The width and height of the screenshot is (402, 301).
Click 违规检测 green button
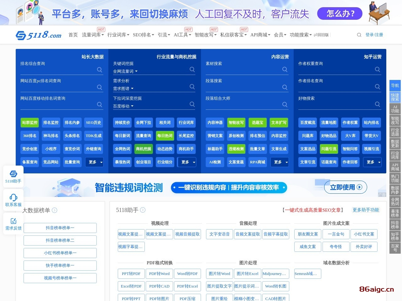point(236,149)
